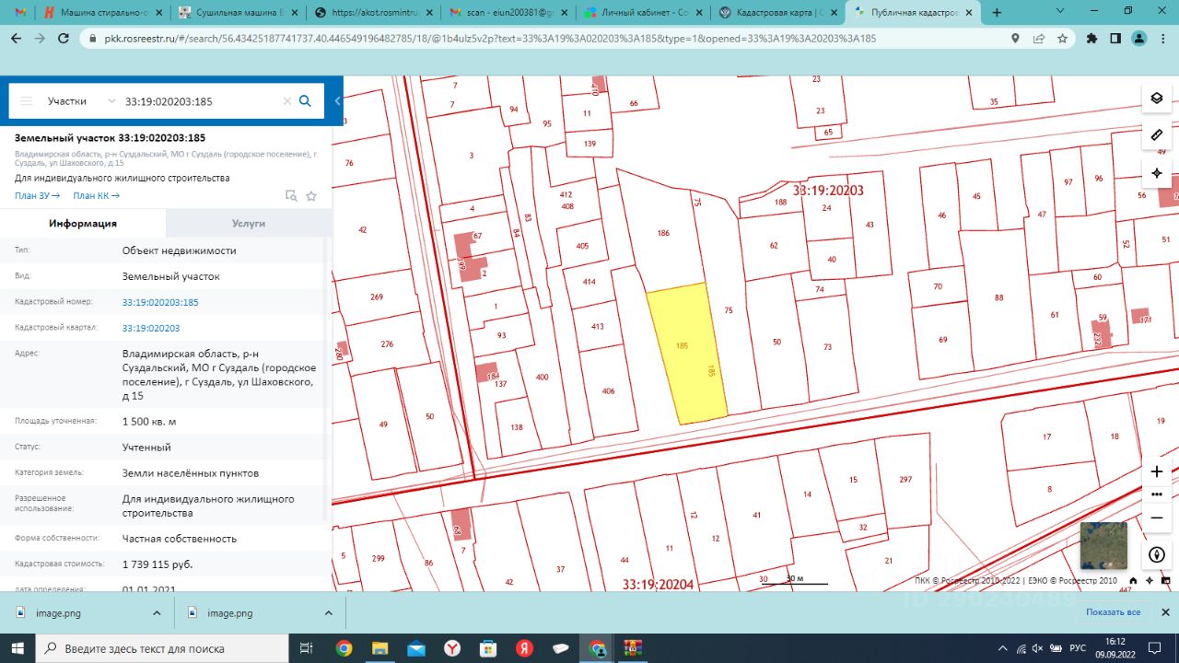The image size is (1179, 663).
Task: Click the highlighted yellow parcel 185
Action: [685, 355]
